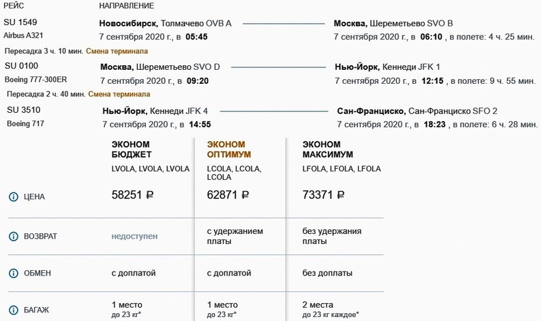Click the Airbus A321 aircraft label
Screen dimensions: 541x321
point(24,36)
